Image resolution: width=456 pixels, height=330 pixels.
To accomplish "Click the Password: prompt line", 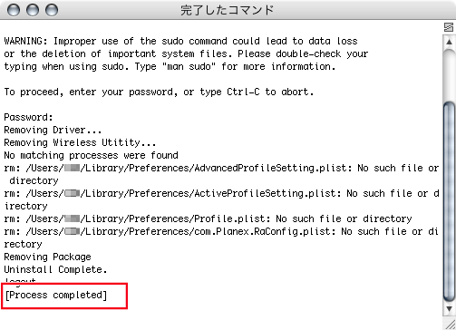I will pos(28,117).
